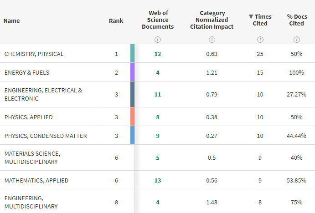The width and height of the screenshot is (315, 213).
Task: Click info icon under Category Normalized Citation Impact
Action: coord(212,40)
